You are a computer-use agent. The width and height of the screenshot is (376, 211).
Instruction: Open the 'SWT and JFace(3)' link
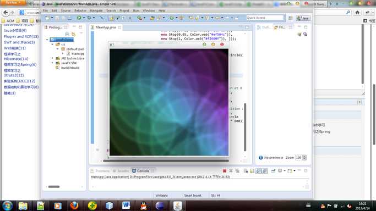19,42
